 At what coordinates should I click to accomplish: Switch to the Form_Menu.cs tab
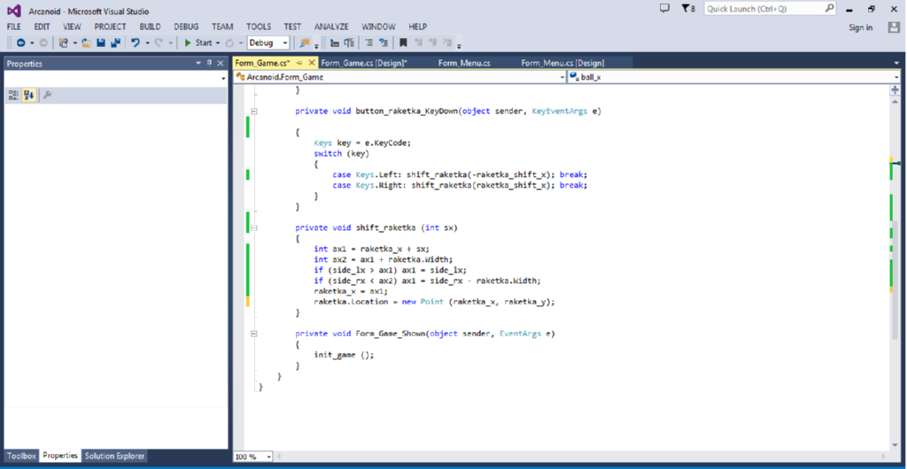pos(463,63)
